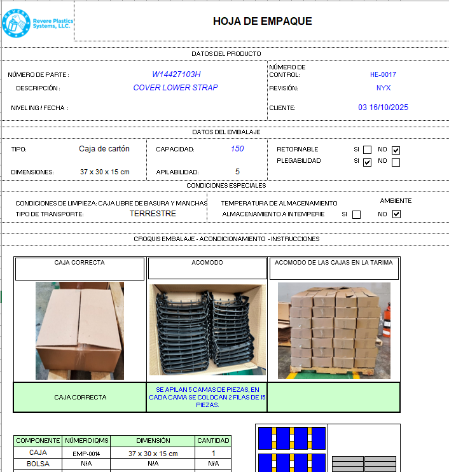Select the ACOMODO parts arrangement photo
This screenshot has width=449, height=472.
coord(207,330)
